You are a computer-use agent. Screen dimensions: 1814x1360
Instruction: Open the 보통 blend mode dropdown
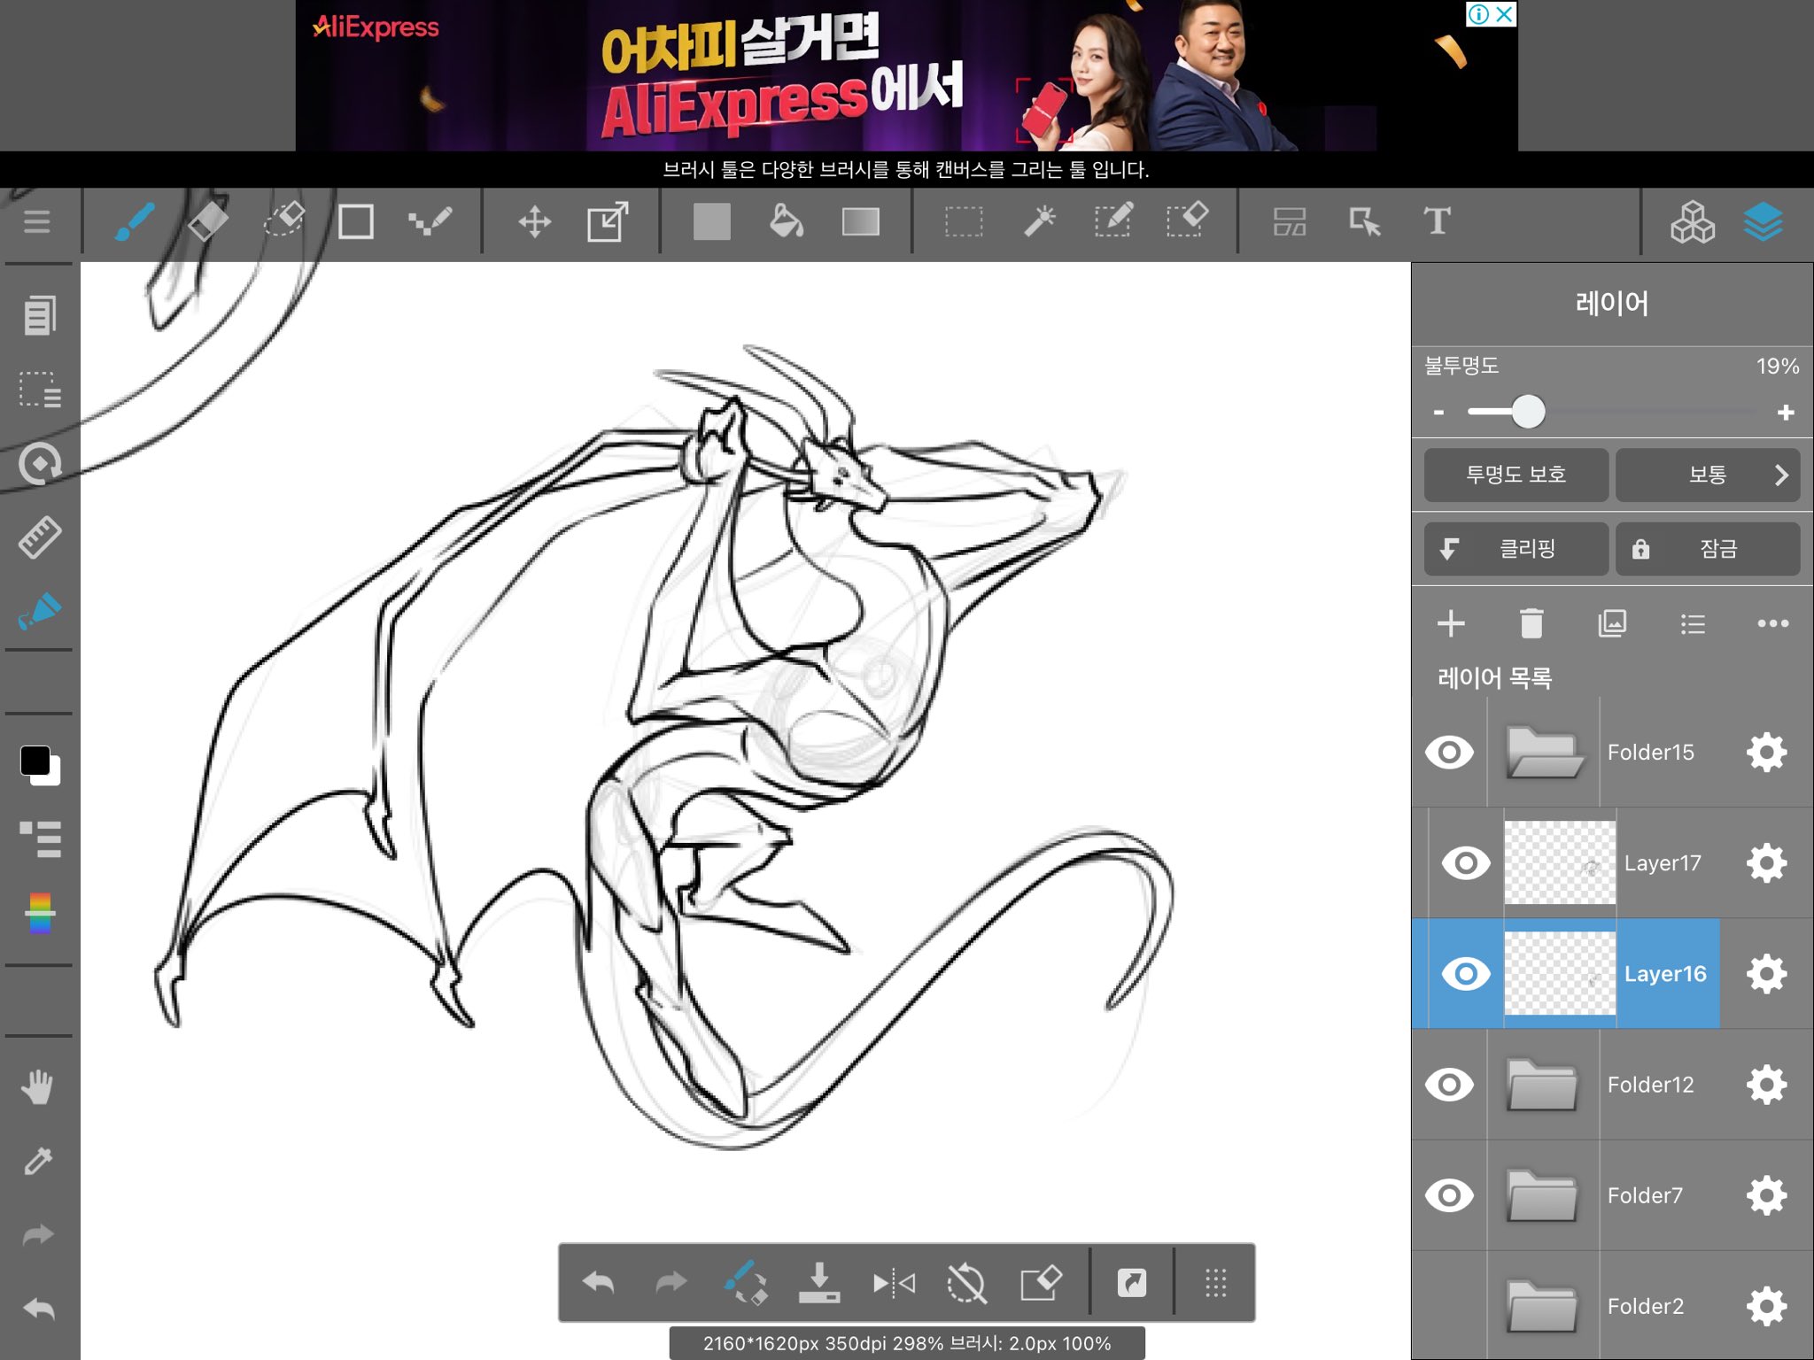[x=1708, y=475]
